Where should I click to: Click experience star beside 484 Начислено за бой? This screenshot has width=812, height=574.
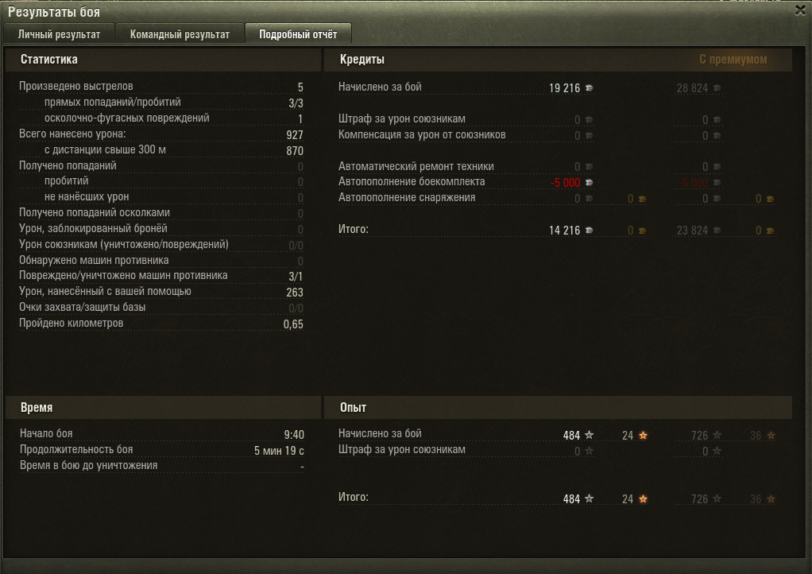pyautogui.click(x=589, y=435)
